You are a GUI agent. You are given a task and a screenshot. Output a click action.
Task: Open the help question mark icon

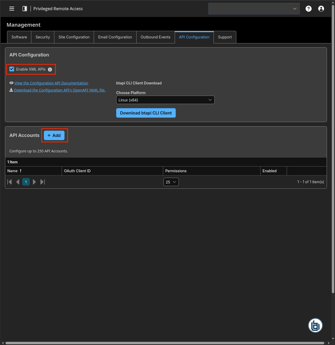[x=308, y=9]
